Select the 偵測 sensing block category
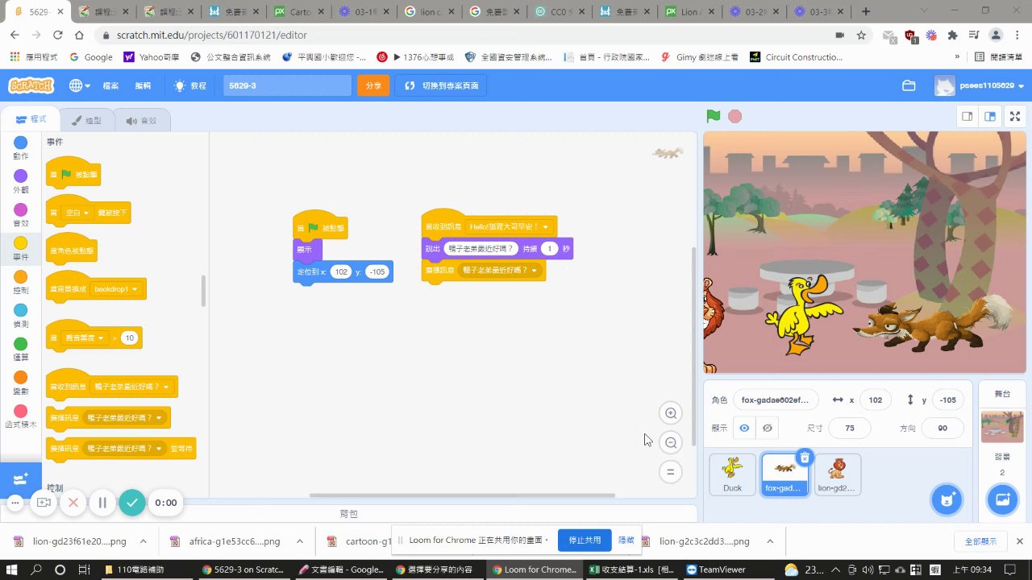 click(20, 316)
